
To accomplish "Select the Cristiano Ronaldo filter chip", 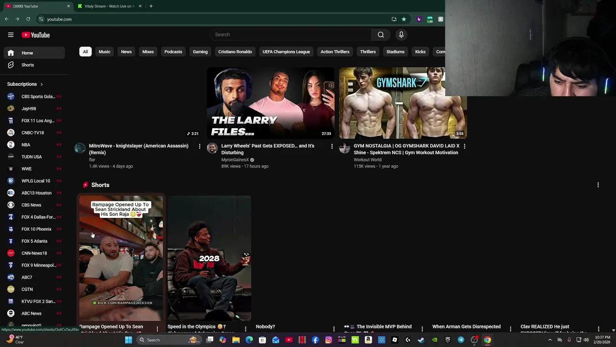I will (x=235, y=52).
